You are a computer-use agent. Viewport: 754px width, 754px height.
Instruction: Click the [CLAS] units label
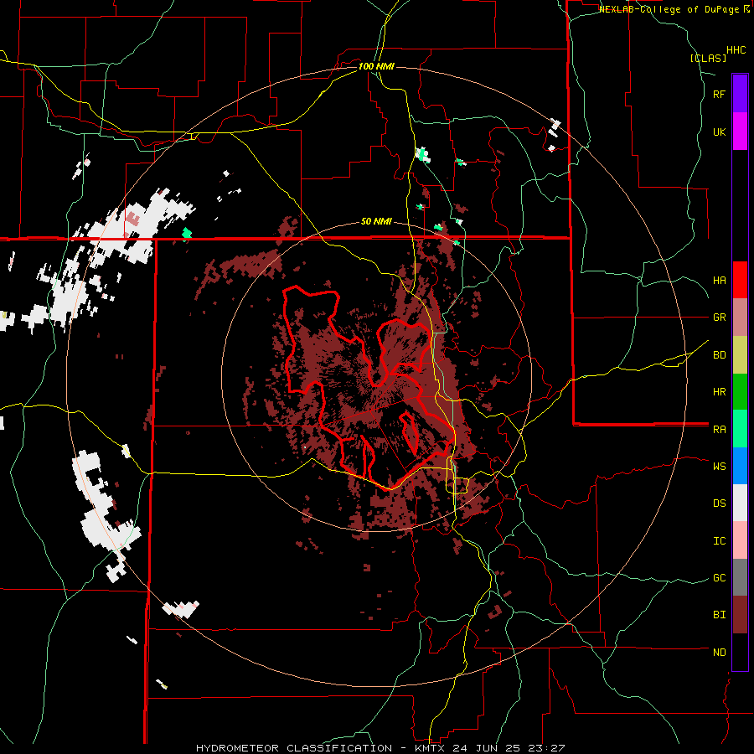tap(708, 58)
